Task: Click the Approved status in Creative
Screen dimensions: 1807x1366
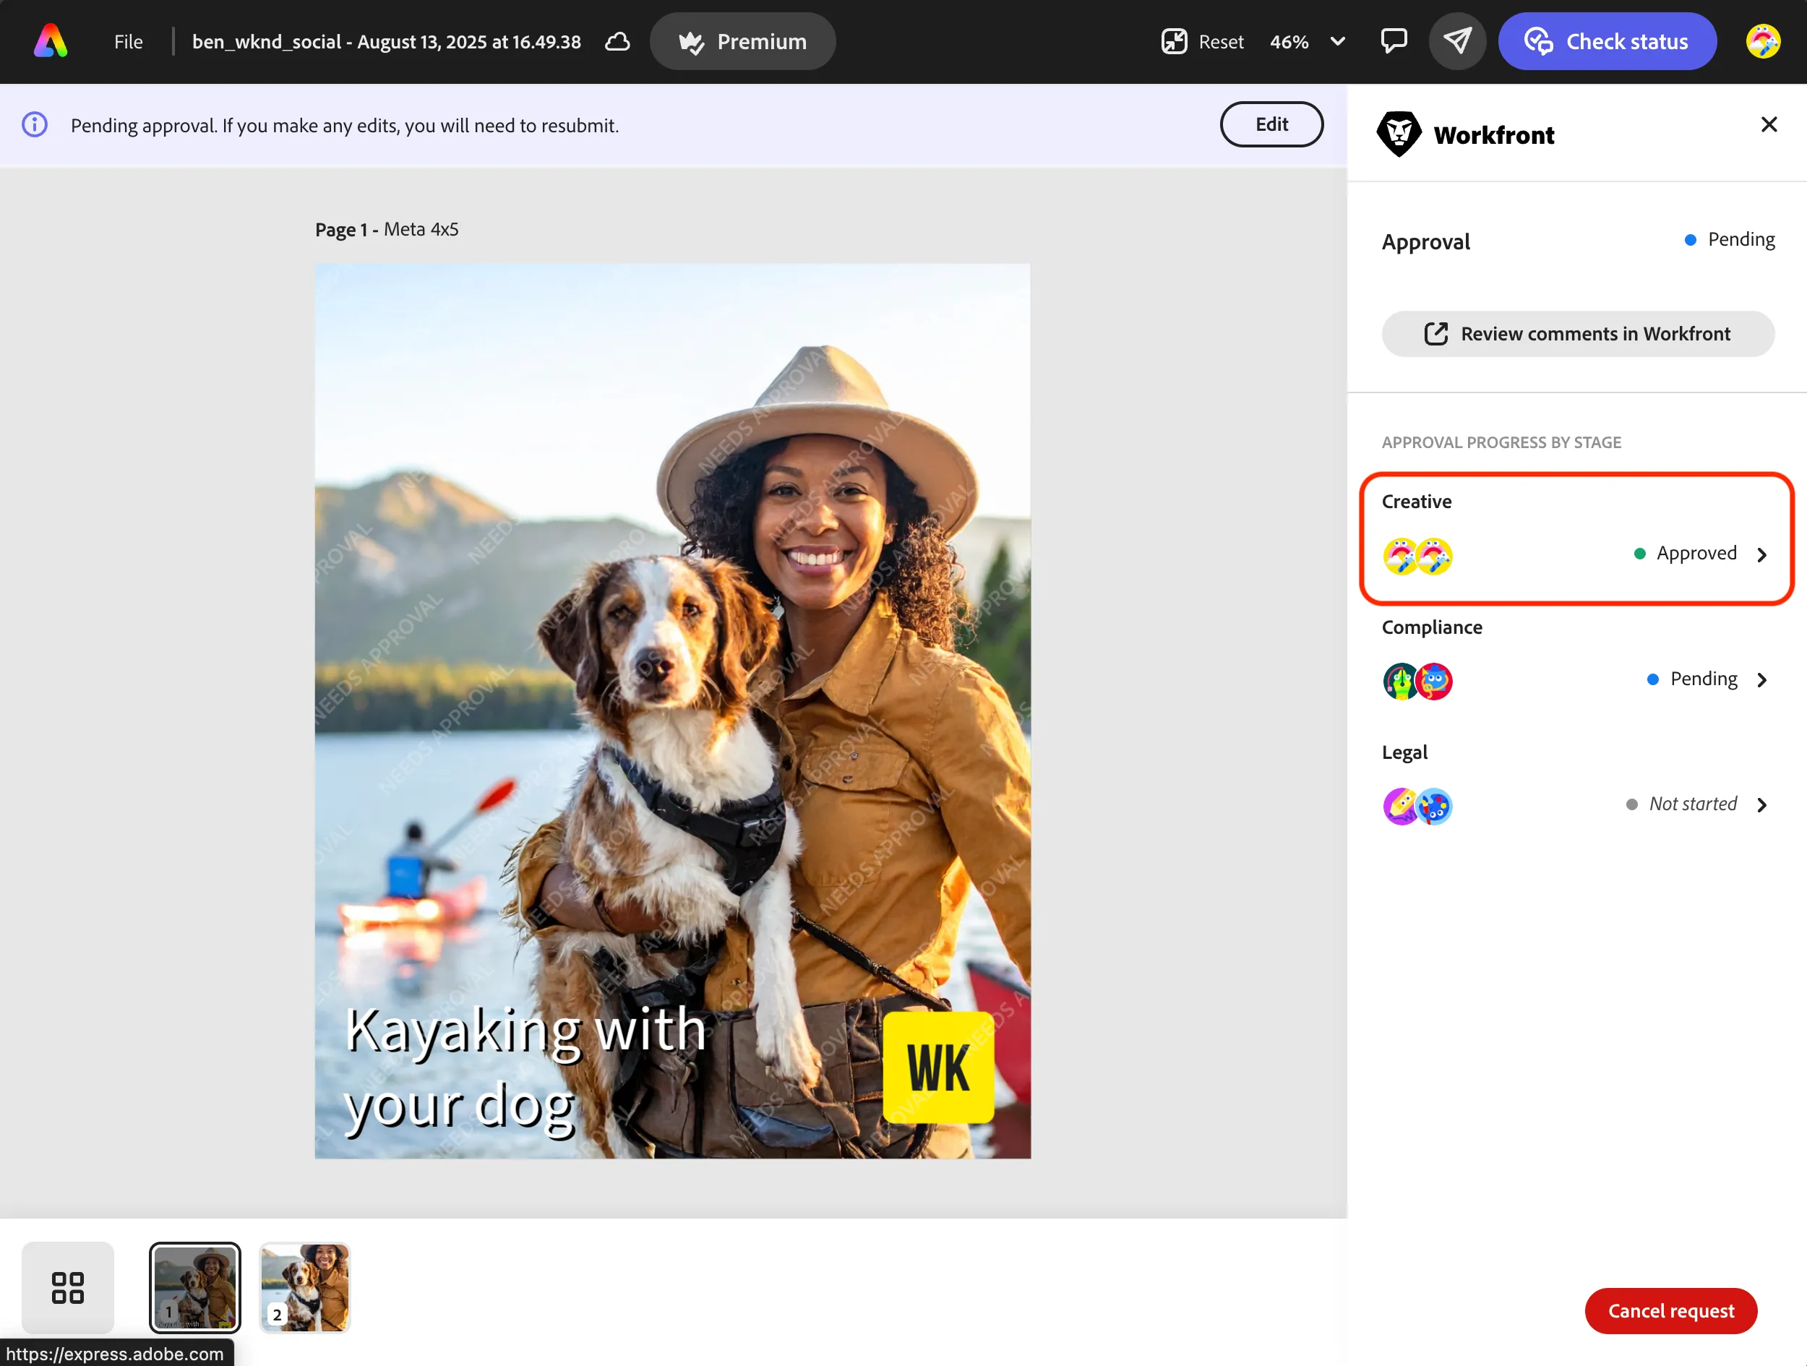Action: 1686,553
